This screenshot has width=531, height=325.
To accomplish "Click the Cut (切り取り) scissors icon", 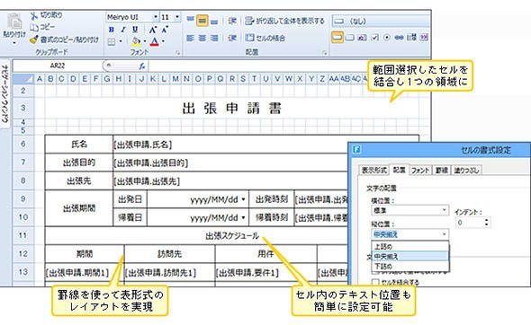I will click(x=33, y=15).
